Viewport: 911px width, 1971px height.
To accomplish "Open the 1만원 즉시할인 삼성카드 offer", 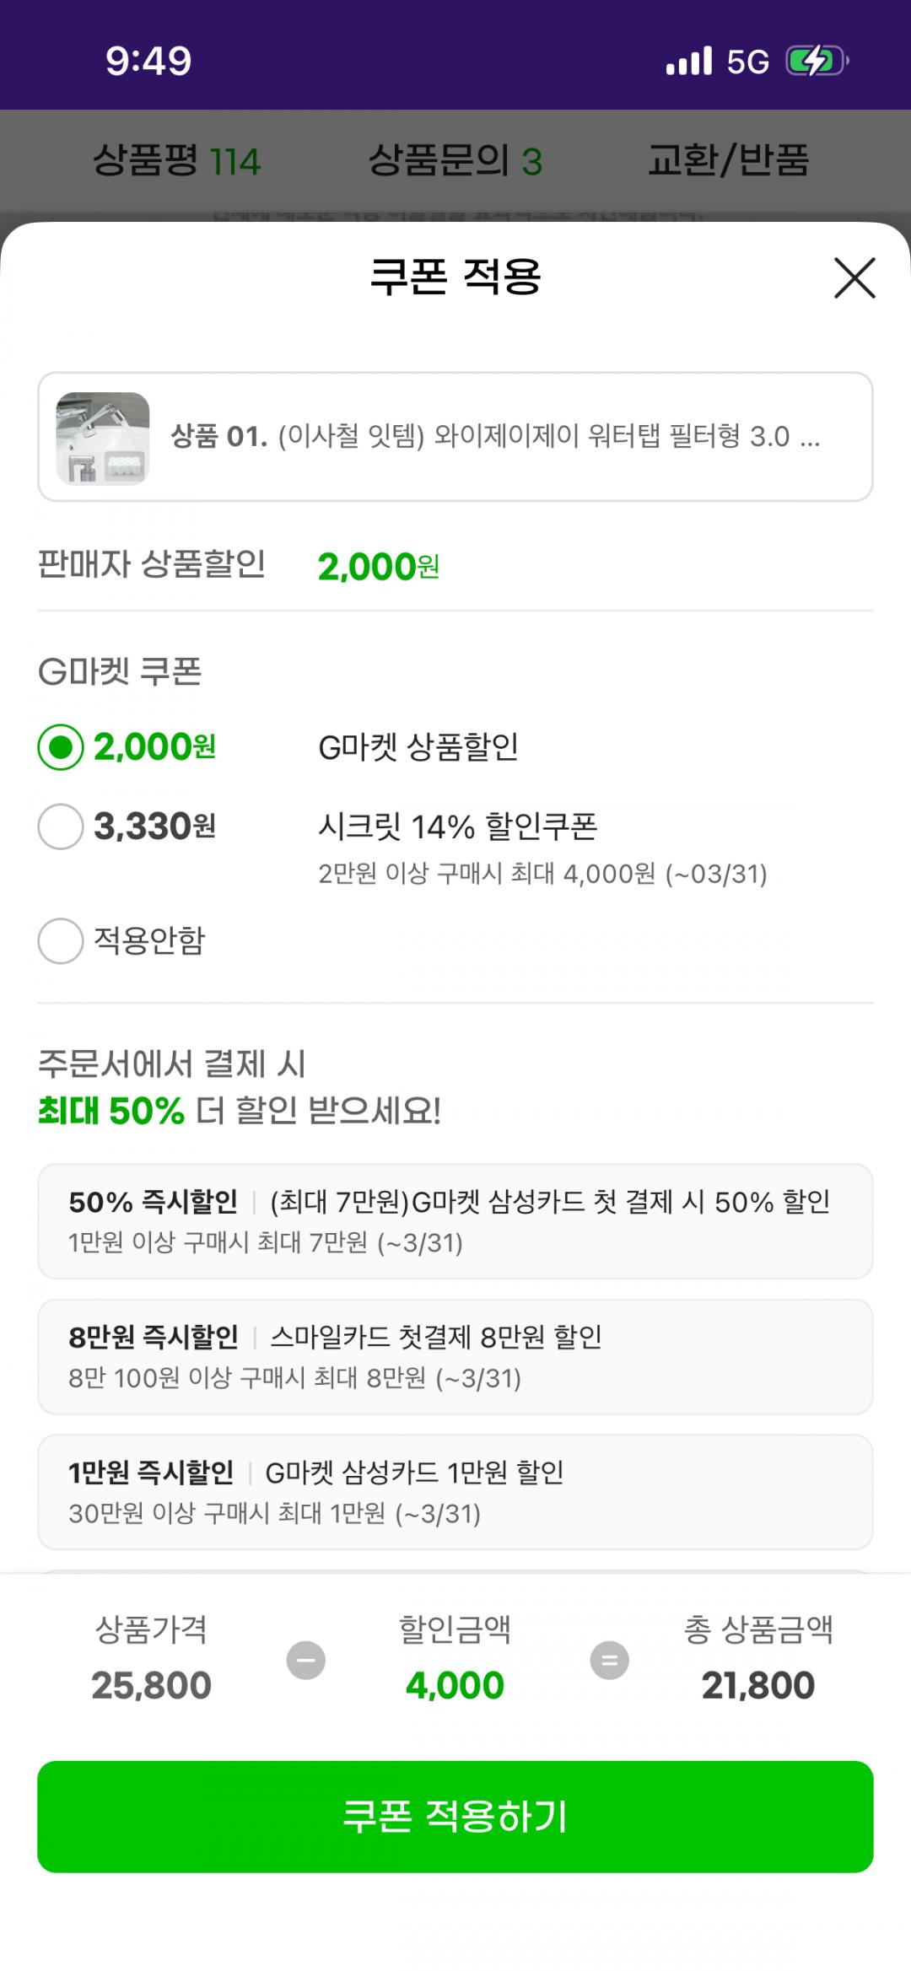I will tap(455, 1492).
